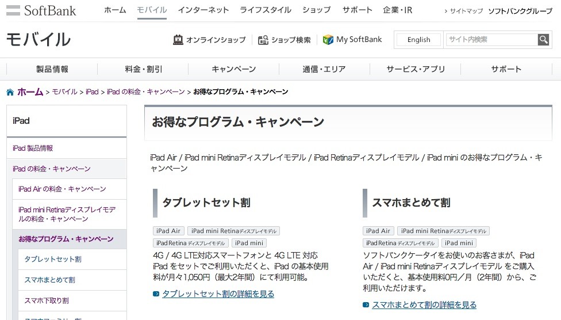The height and width of the screenshot is (320, 561).
Task: Open My SoftBank link
Action: [359, 39]
